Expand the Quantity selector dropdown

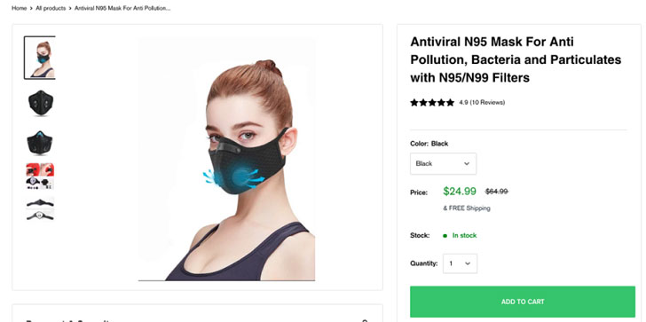[x=461, y=263]
